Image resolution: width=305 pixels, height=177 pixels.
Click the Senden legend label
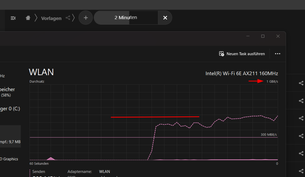pyautogui.click(x=38, y=172)
